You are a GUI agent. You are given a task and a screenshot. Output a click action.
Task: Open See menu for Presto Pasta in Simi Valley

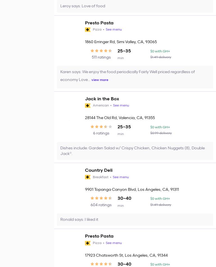[x=114, y=30]
